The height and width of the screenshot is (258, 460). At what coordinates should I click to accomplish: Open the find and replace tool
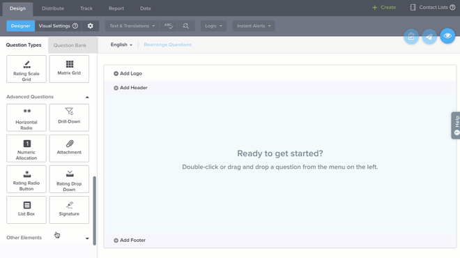coord(185,26)
